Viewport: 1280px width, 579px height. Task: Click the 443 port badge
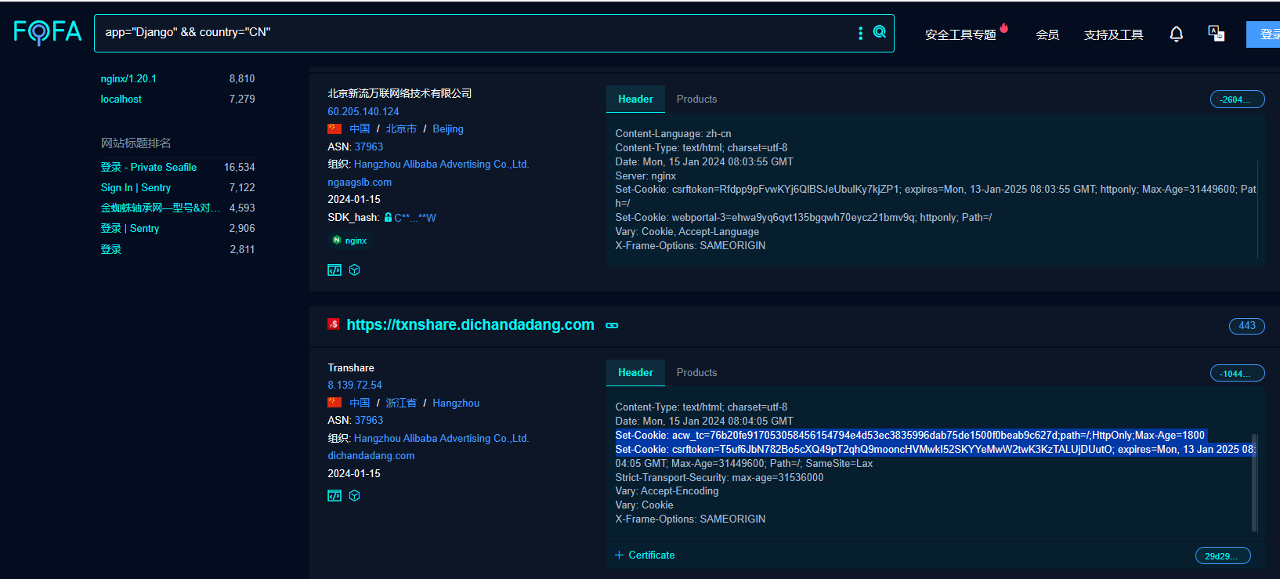1246,326
